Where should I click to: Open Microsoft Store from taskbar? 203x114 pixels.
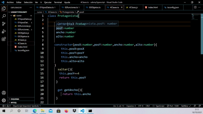pos(58,111)
